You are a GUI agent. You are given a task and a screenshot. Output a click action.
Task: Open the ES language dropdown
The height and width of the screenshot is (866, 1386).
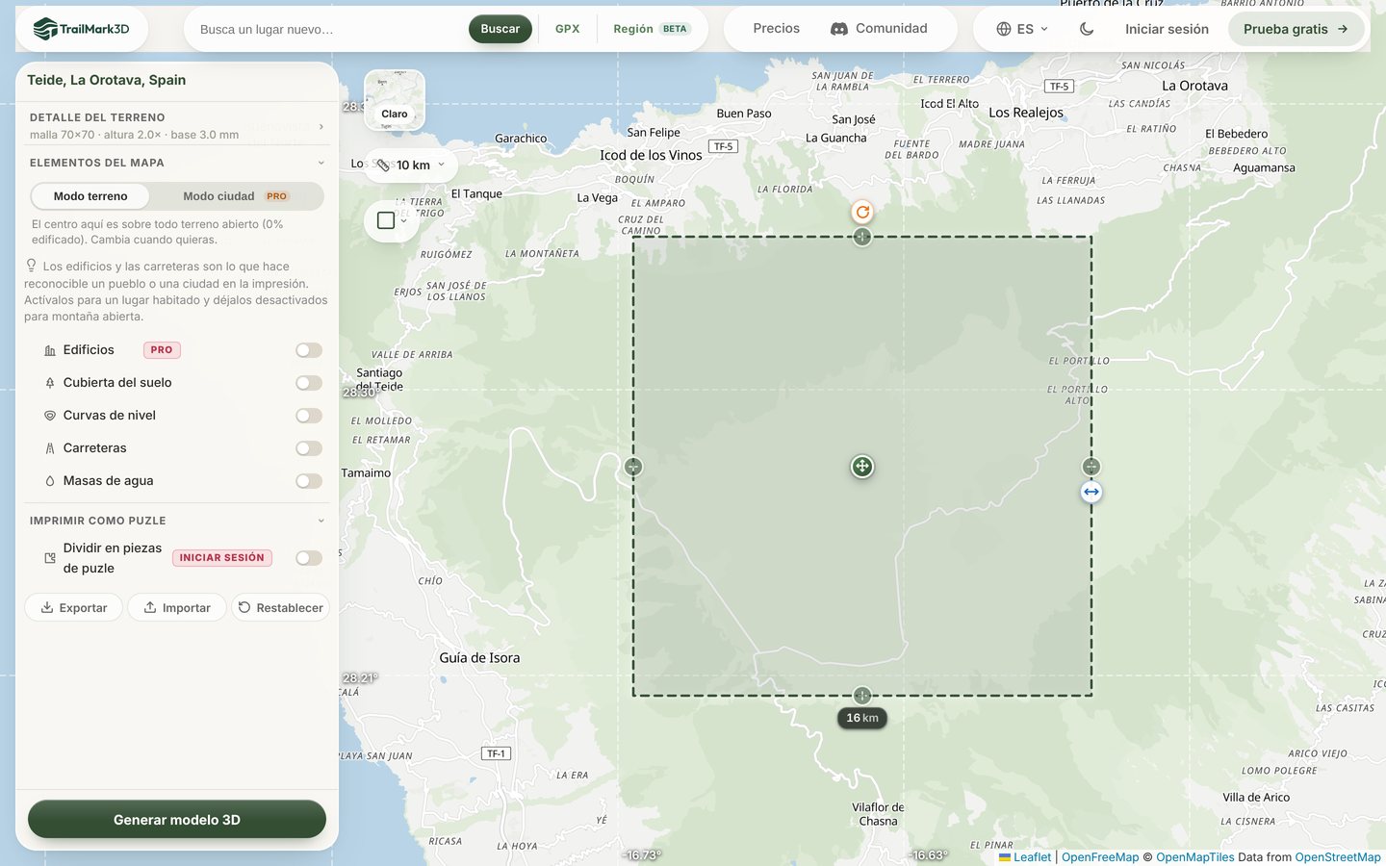(1022, 29)
